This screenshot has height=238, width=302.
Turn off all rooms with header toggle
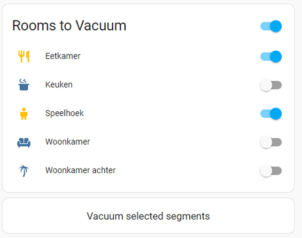tap(271, 26)
